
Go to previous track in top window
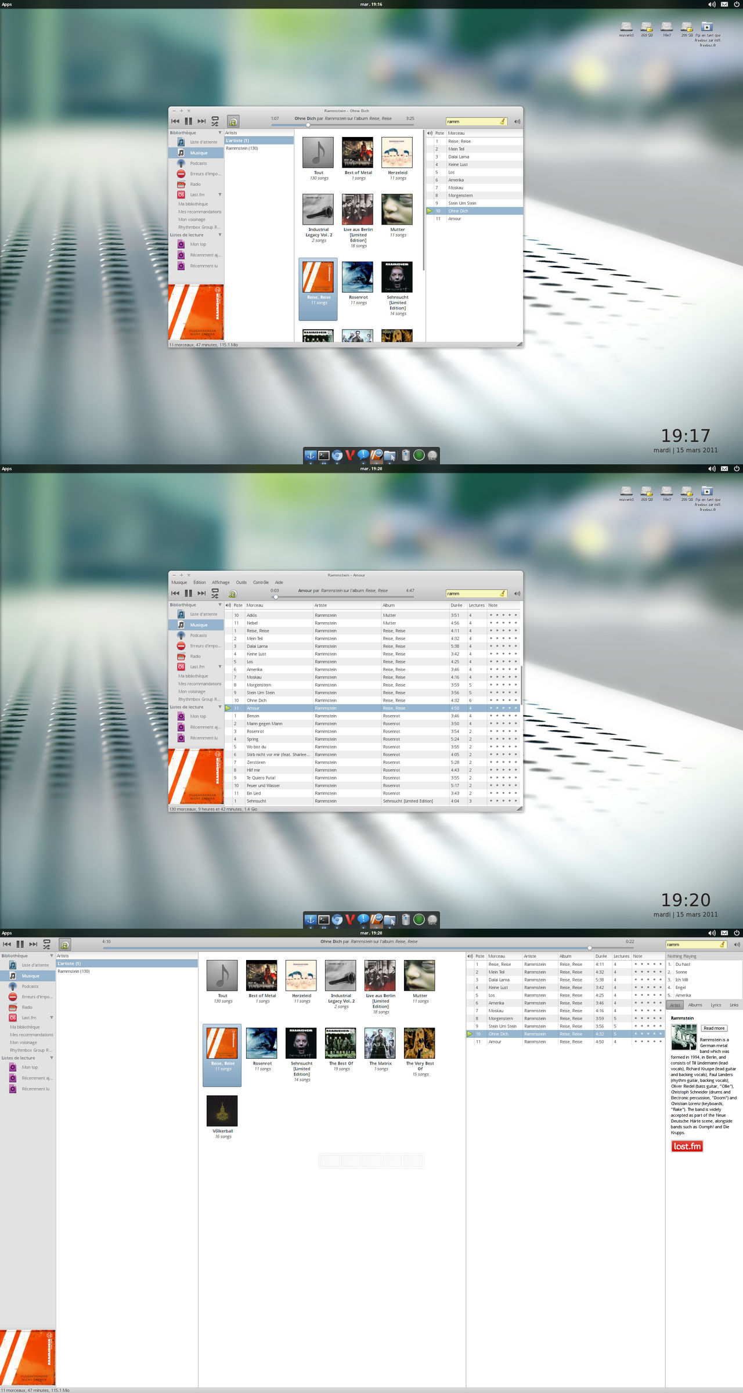click(175, 121)
